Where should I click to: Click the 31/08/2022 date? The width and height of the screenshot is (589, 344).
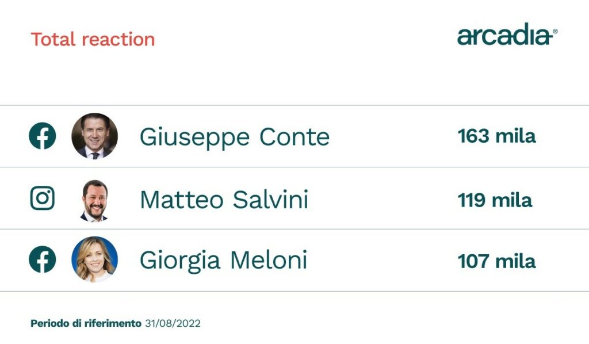(172, 323)
